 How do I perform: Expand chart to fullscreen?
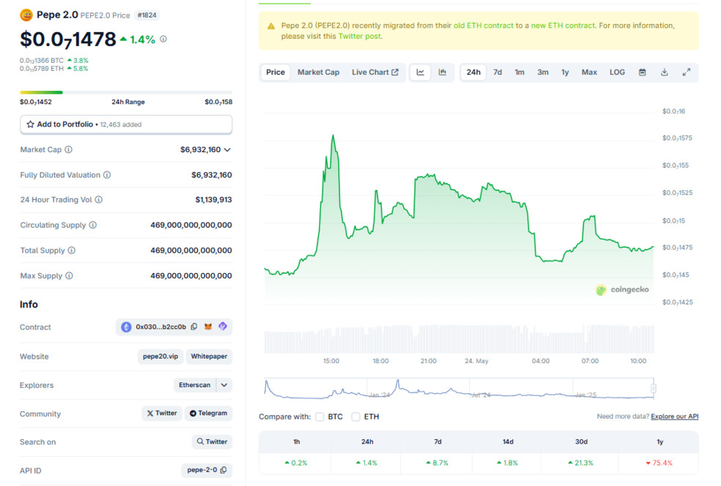pos(687,72)
